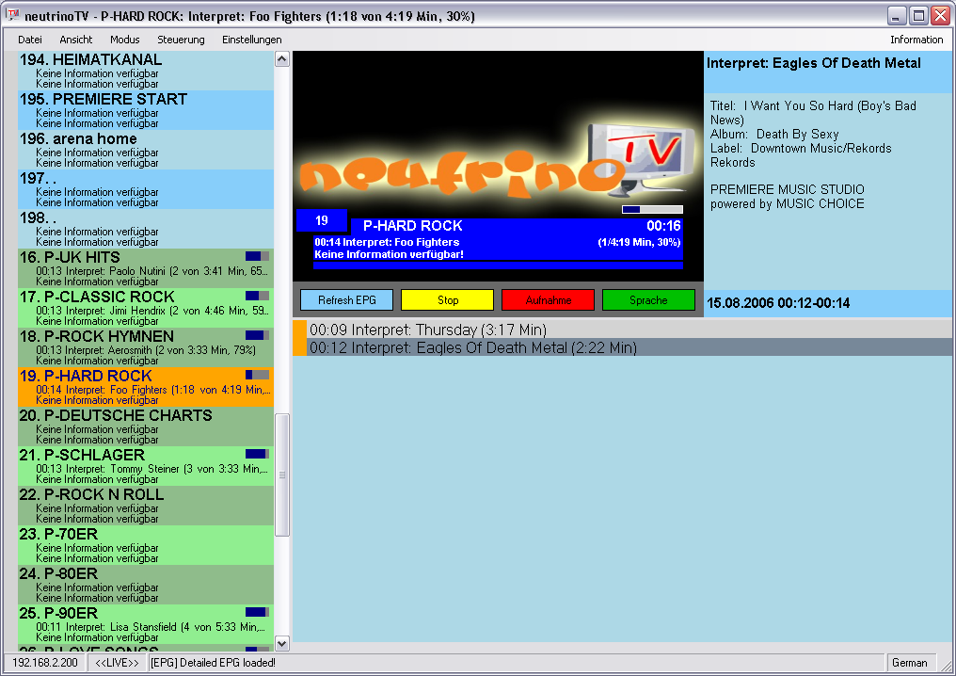Open the Steuerung menu
This screenshot has width=956, height=676.
[181, 40]
